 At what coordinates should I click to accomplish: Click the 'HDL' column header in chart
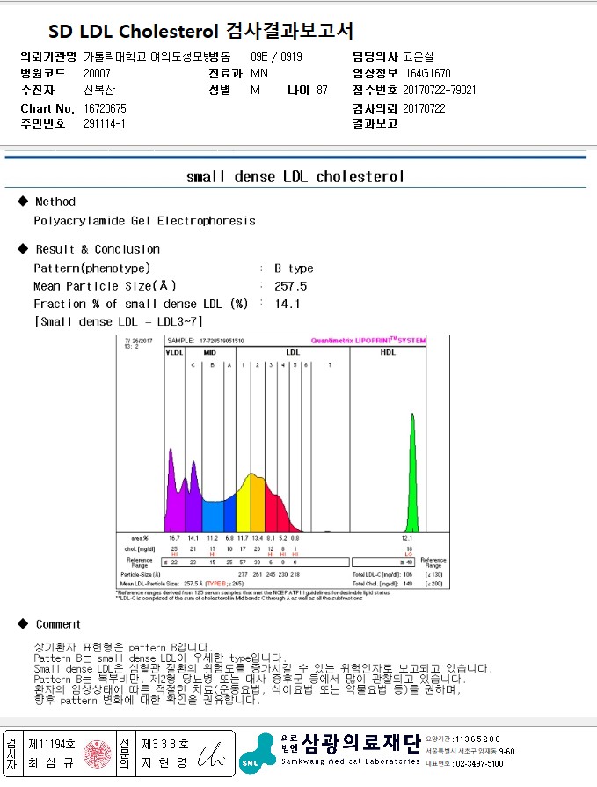pos(388,352)
